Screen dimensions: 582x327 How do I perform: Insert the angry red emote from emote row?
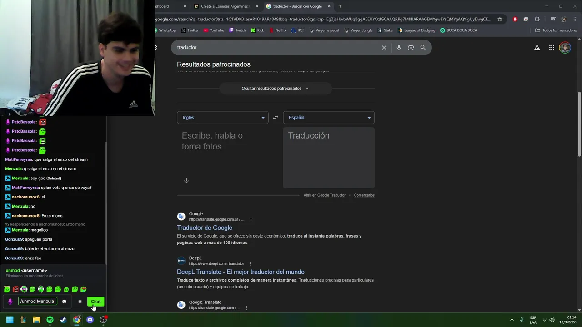[x=15, y=289]
